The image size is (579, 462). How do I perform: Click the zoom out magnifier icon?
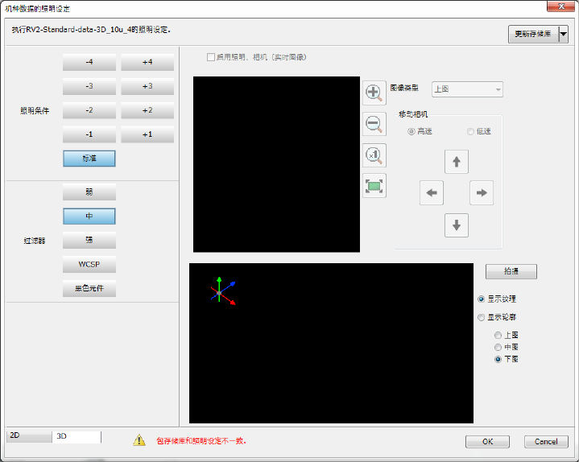point(374,124)
